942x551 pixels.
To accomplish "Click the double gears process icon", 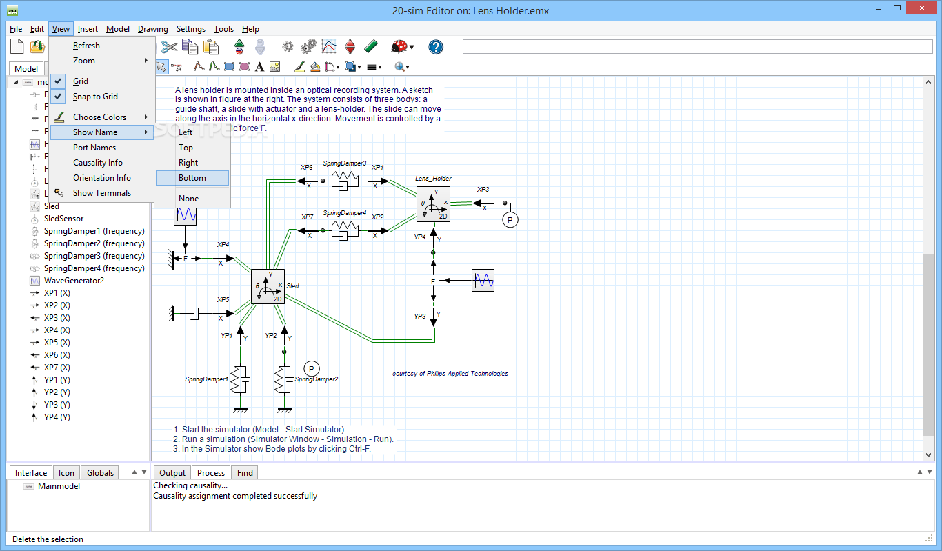I will (x=309, y=47).
